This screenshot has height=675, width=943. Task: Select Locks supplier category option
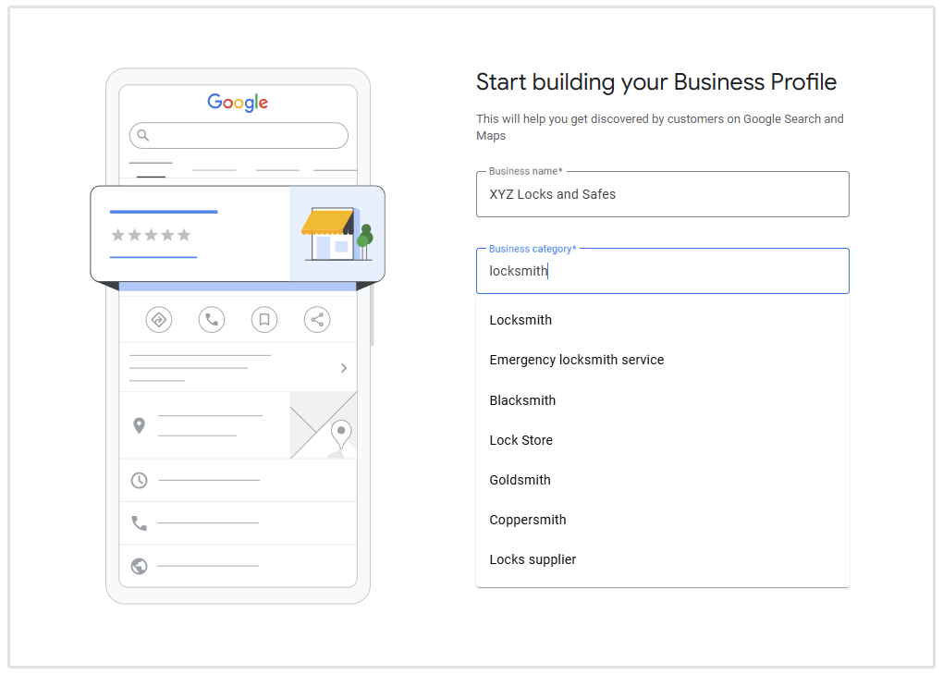tap(533, 559)
